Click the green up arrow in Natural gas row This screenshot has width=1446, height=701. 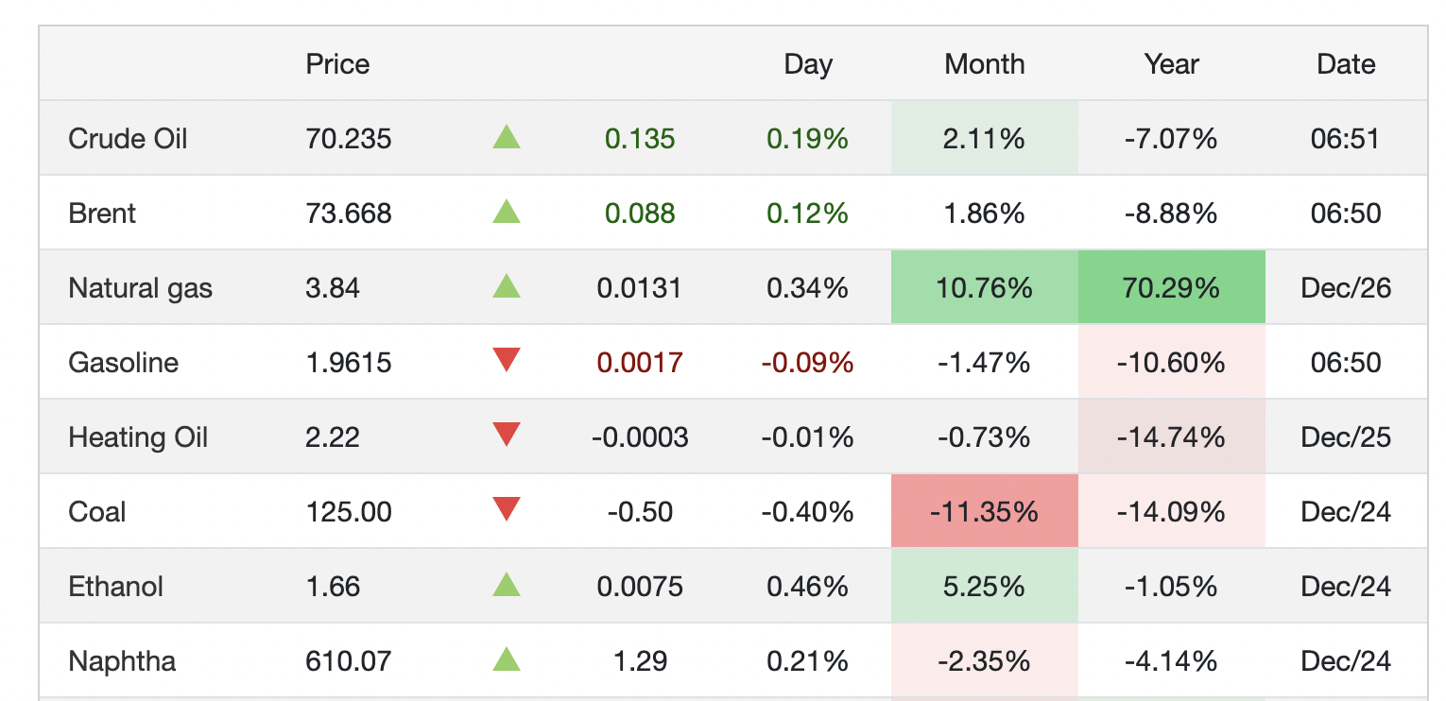[x=507, y=286]
